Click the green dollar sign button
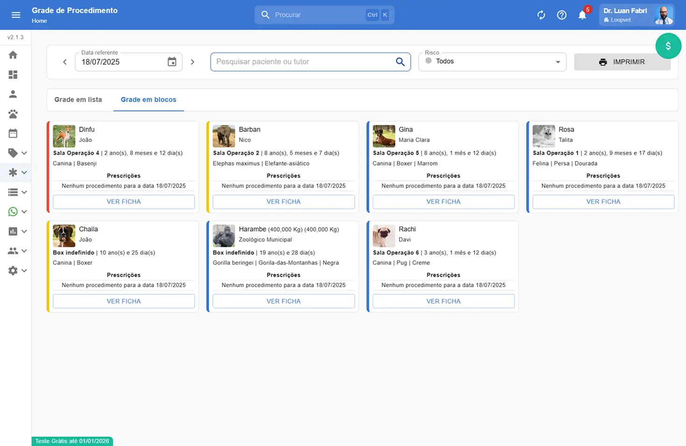 tap(668, 46)
